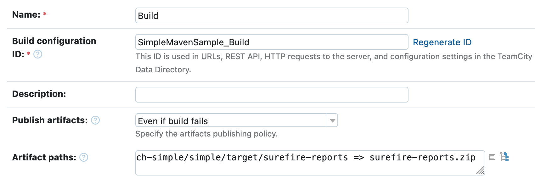Focus the Name field containing "Build"
Image resolution: width=535 pixels, height=178 pixels.
pos(272,16)
